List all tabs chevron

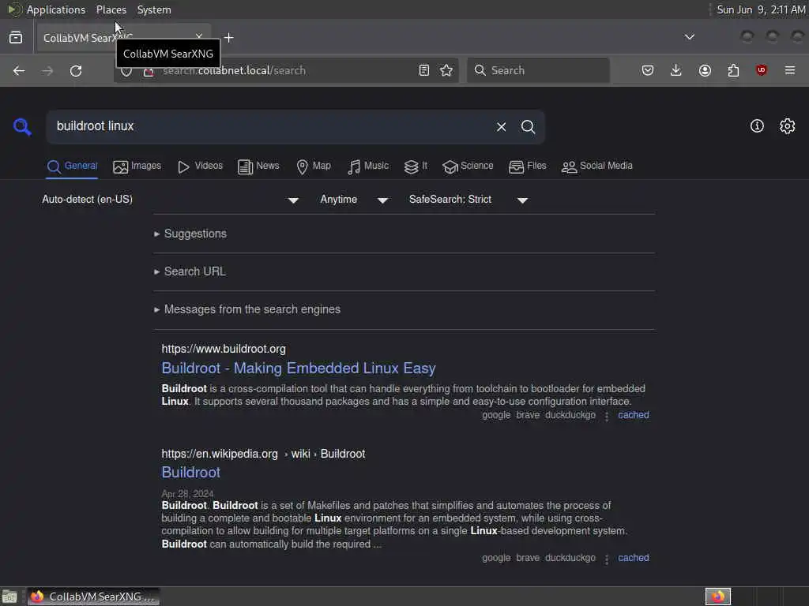(x=689, y=37)
